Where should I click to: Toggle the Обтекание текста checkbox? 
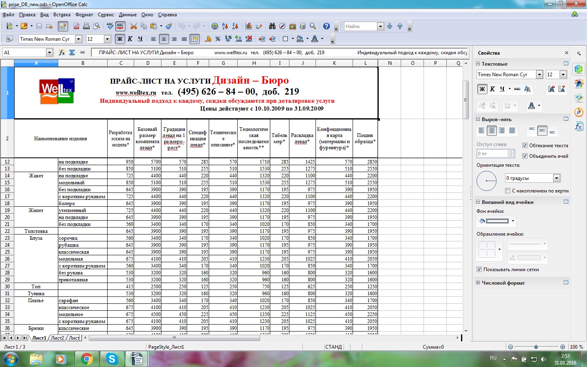525,146
